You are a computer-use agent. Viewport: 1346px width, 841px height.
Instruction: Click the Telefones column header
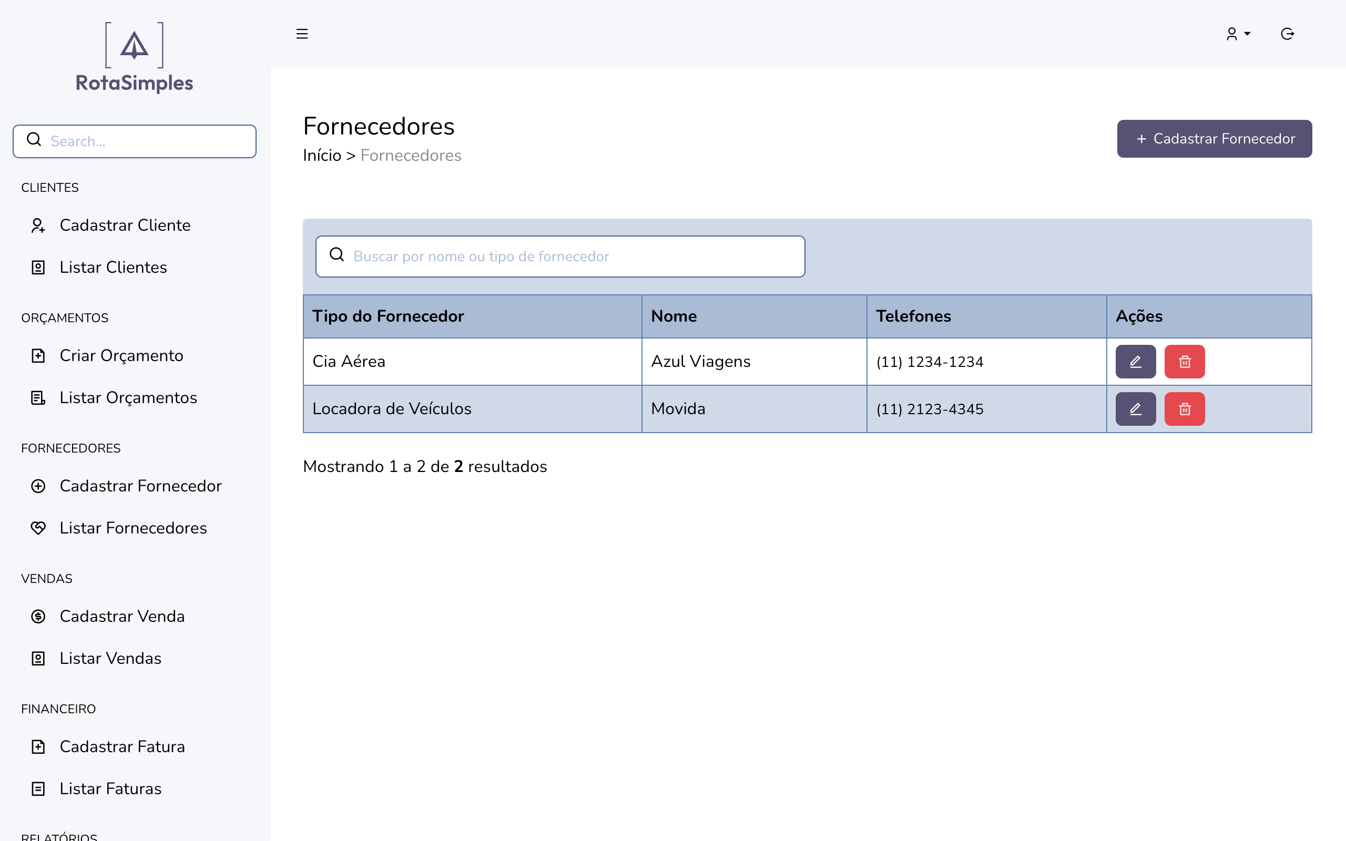point(986,316)
